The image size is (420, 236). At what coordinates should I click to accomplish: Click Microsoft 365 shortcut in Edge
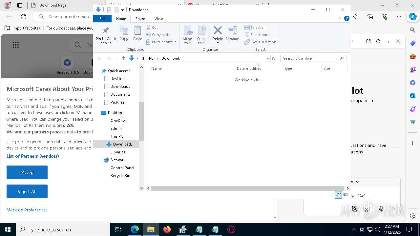67,66
